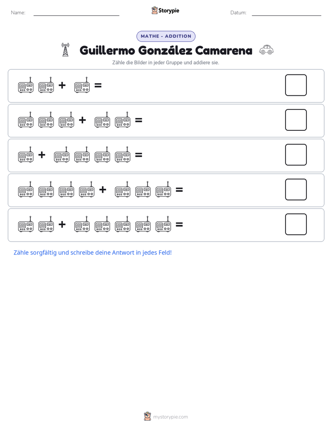Viewport: 332px width, 430px height.
Task: Click the equals sign in the fourth row
Action: (179, 189)
